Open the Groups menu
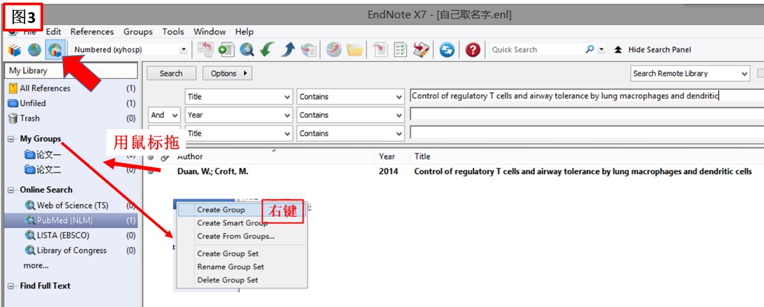This screenshot has height=307, width=764. (138, 32)
